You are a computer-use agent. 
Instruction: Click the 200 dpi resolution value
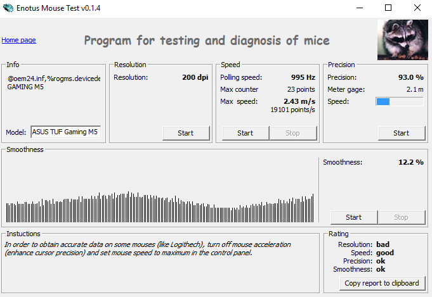[x=195, y=77]
